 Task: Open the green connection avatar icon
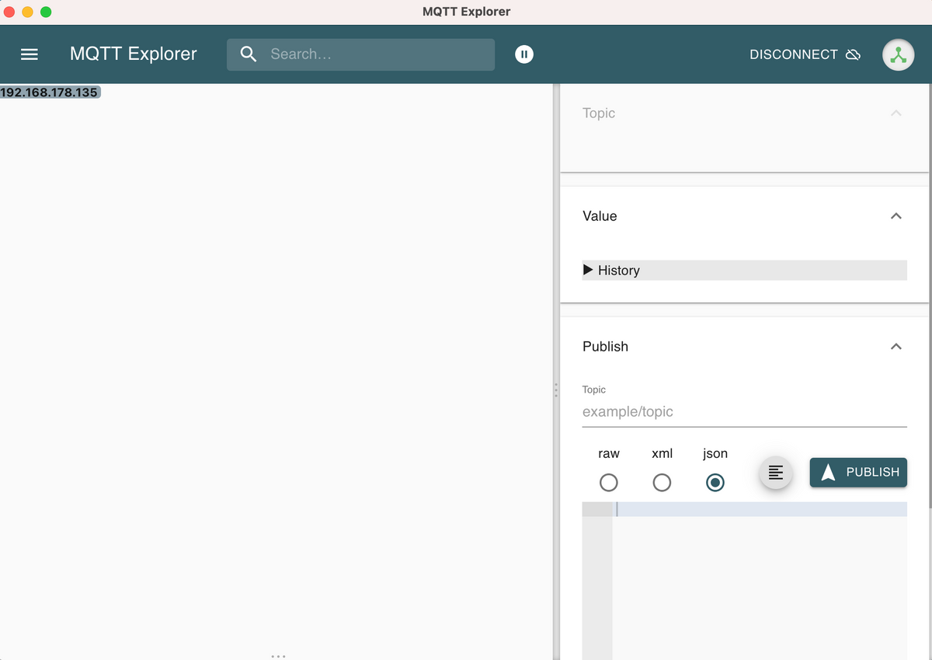point(898,55)
